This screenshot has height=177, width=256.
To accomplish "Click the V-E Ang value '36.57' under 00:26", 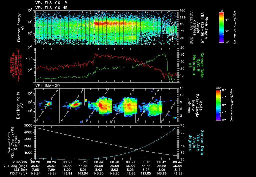I will tap(35, 166).
